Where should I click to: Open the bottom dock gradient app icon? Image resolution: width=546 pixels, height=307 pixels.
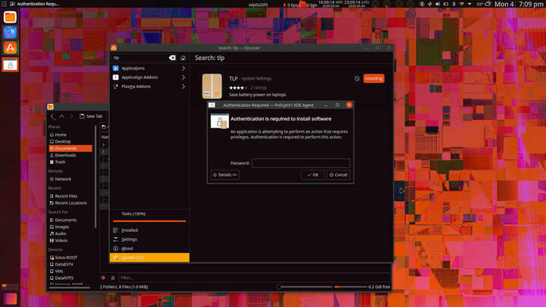click(10, 299)
